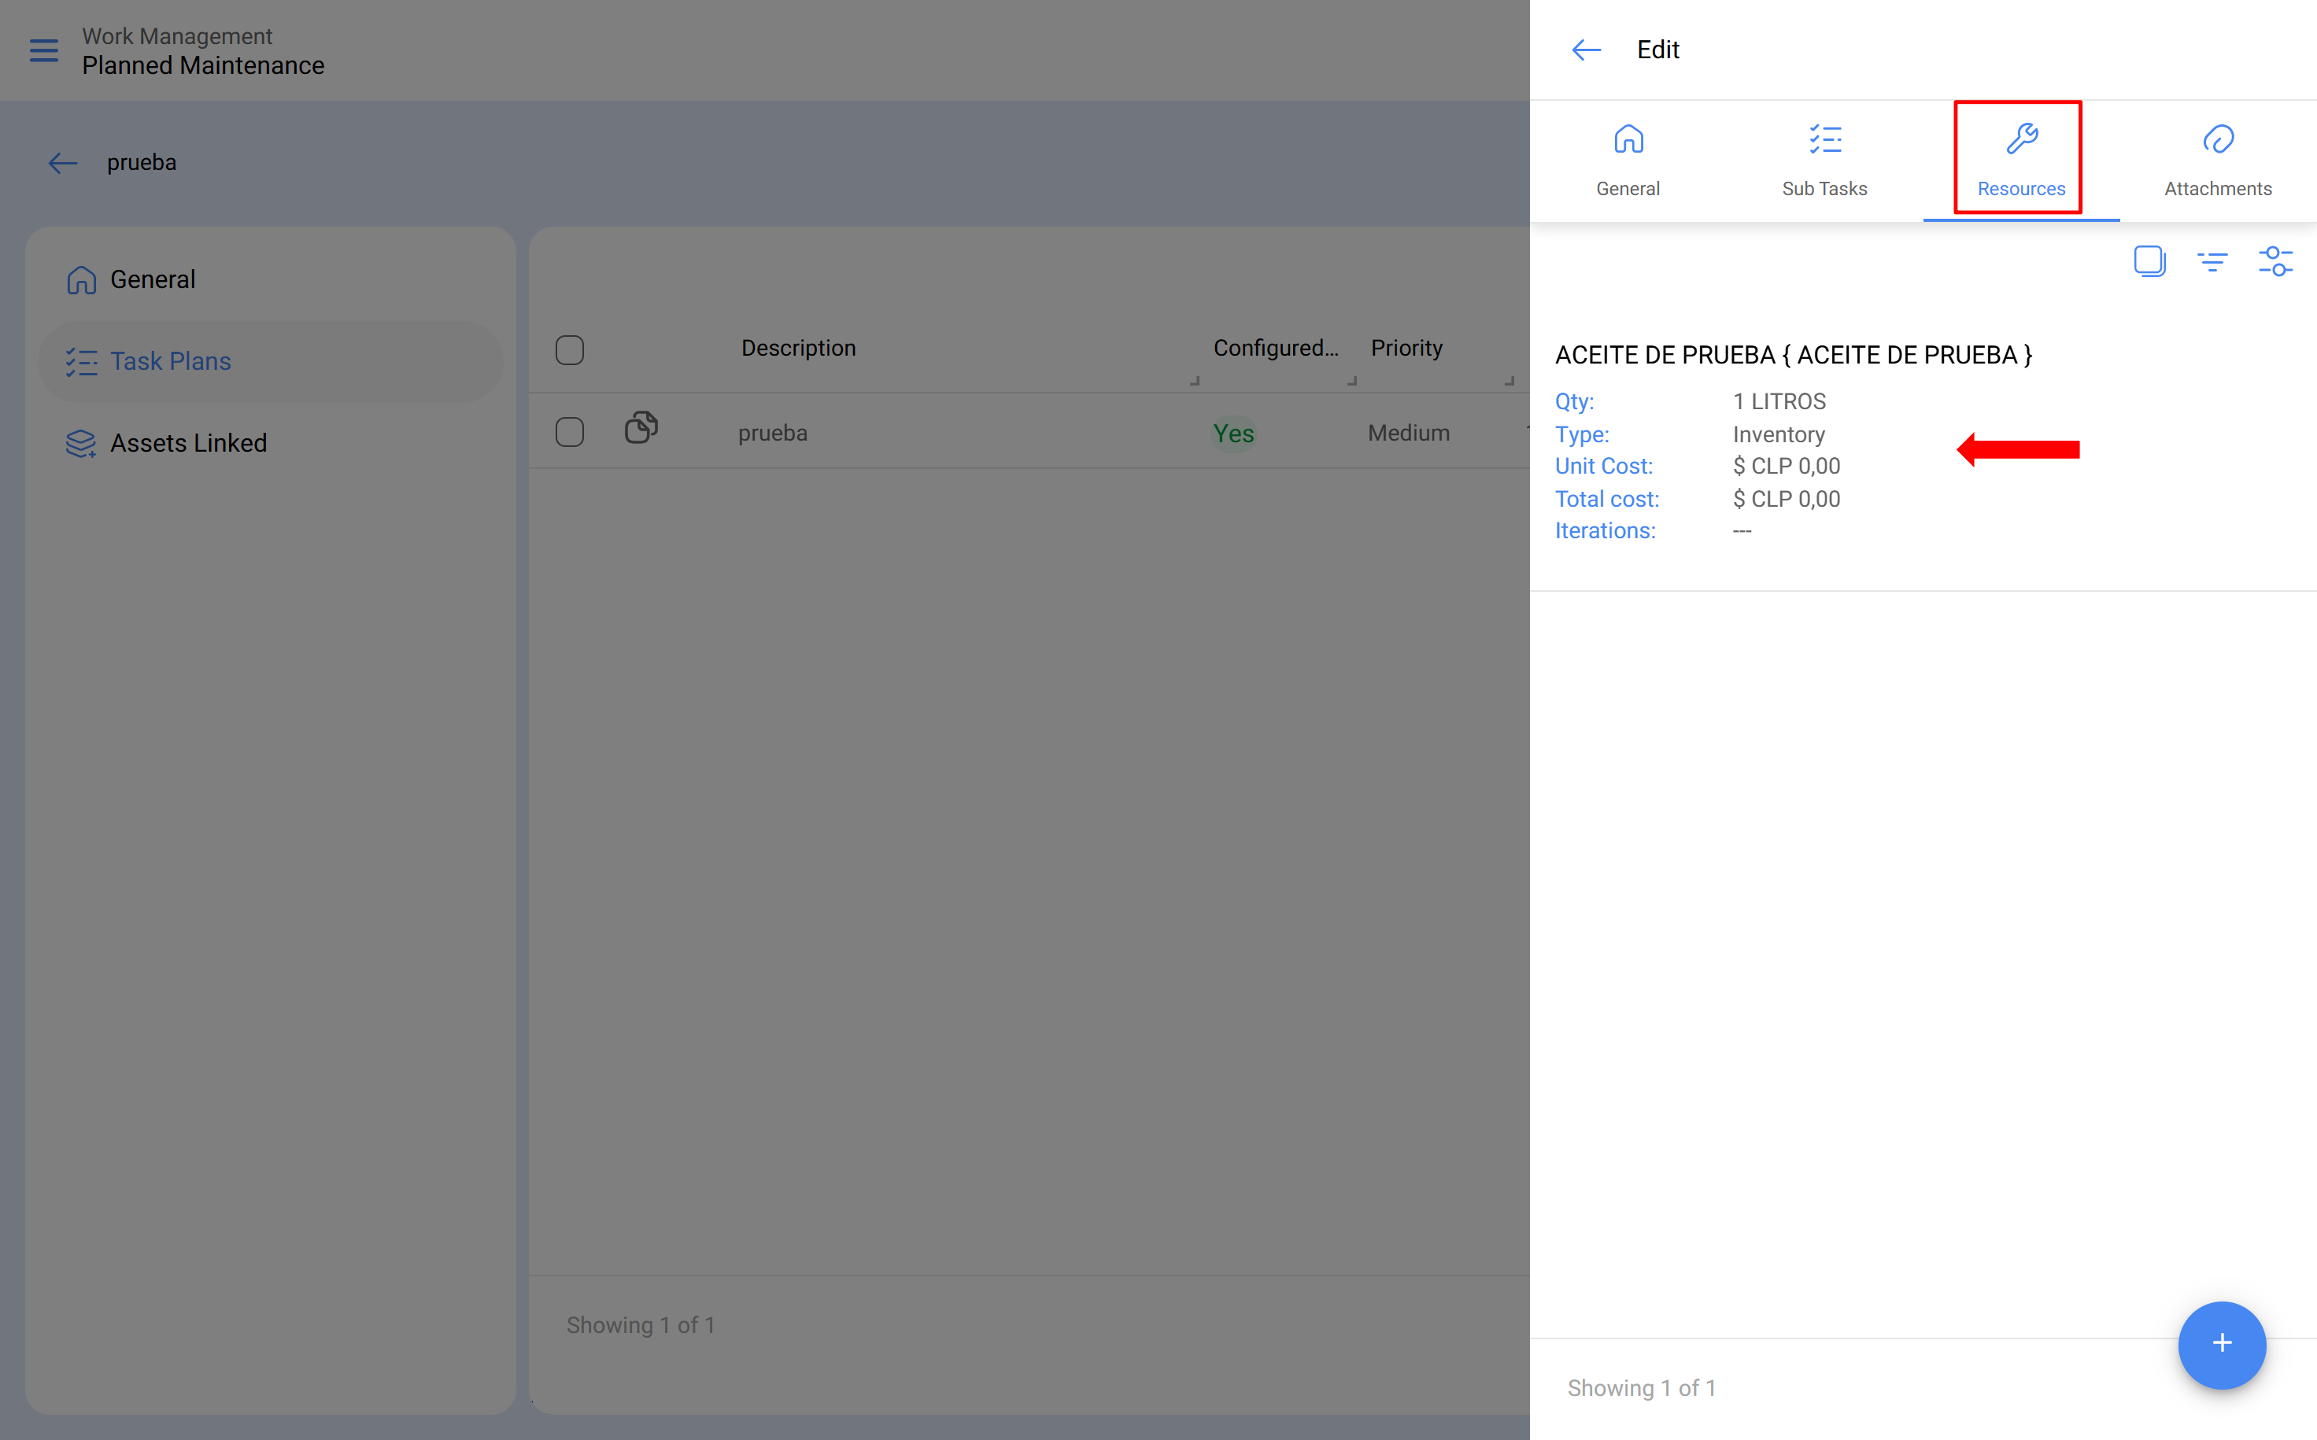
Task: Expand the Configured column handle
Action: tap(1351, 380)
